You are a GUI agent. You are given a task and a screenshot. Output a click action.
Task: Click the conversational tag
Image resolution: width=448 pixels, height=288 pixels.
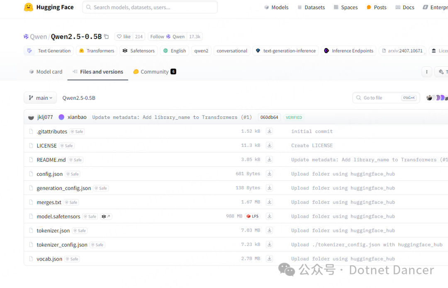coord(232,51)
